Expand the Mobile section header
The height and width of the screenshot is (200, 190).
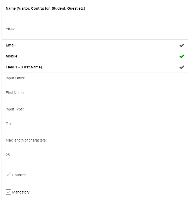click(x=95, y=56)
